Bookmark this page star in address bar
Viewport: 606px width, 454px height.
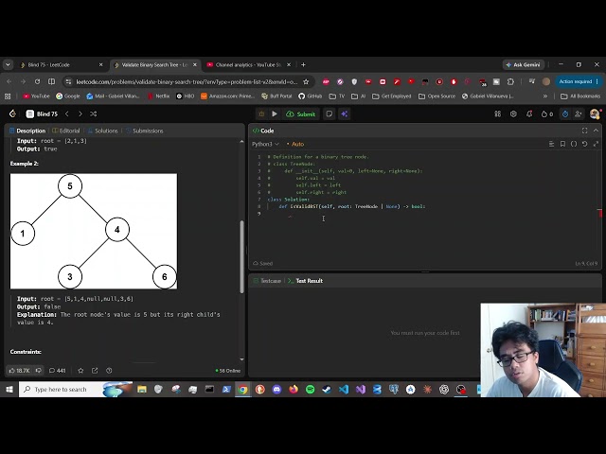pyautogui.click(x=306, y=81)
